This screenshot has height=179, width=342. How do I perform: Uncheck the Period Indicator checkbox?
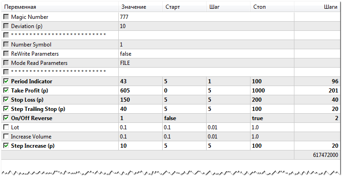6,81
